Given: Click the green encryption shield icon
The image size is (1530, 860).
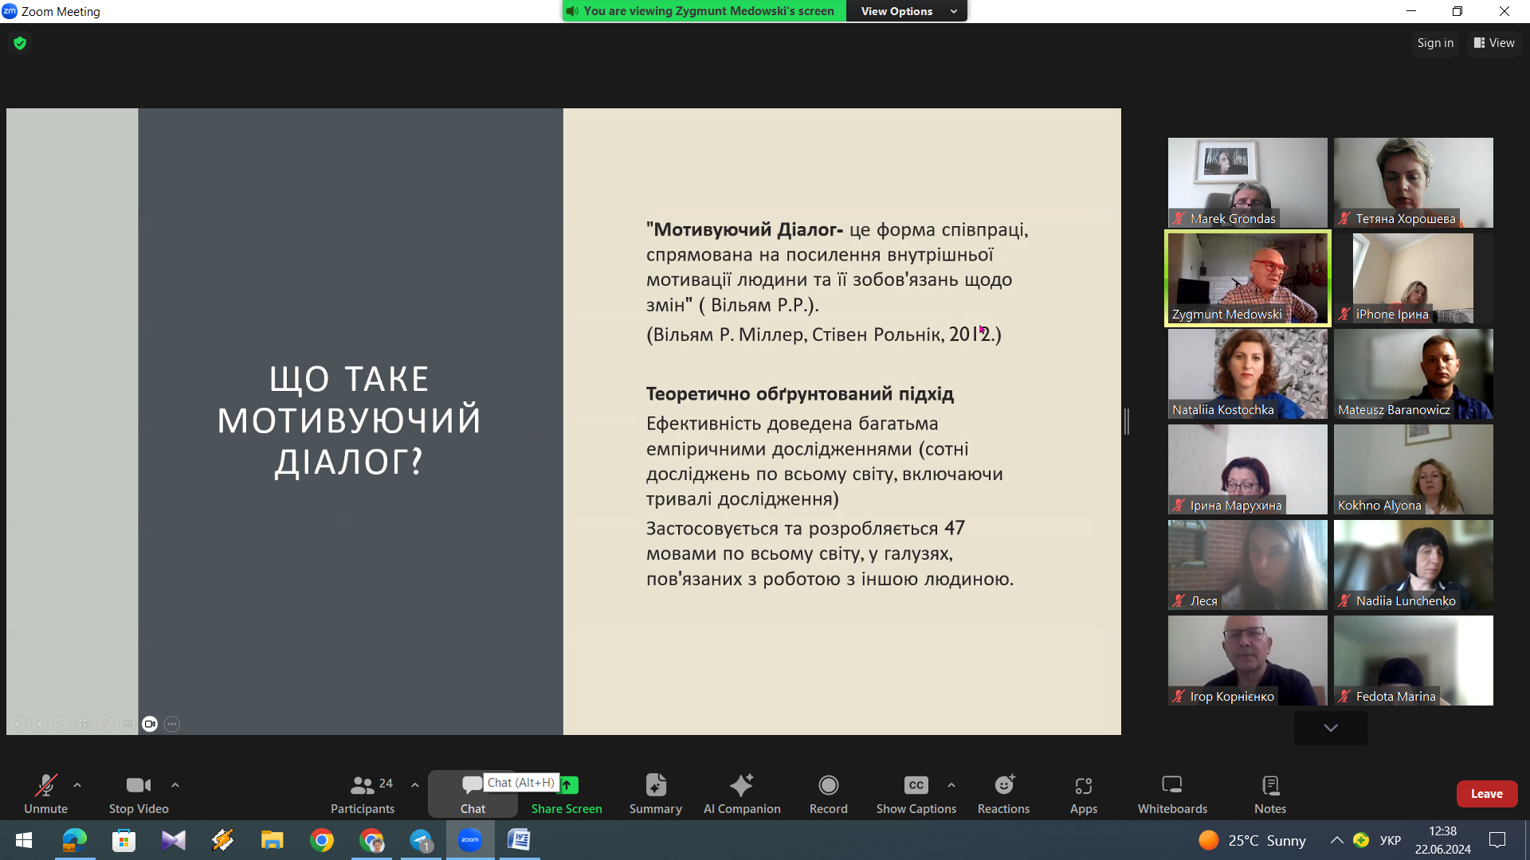Looking at the screenshot, I should pos(20,43).
